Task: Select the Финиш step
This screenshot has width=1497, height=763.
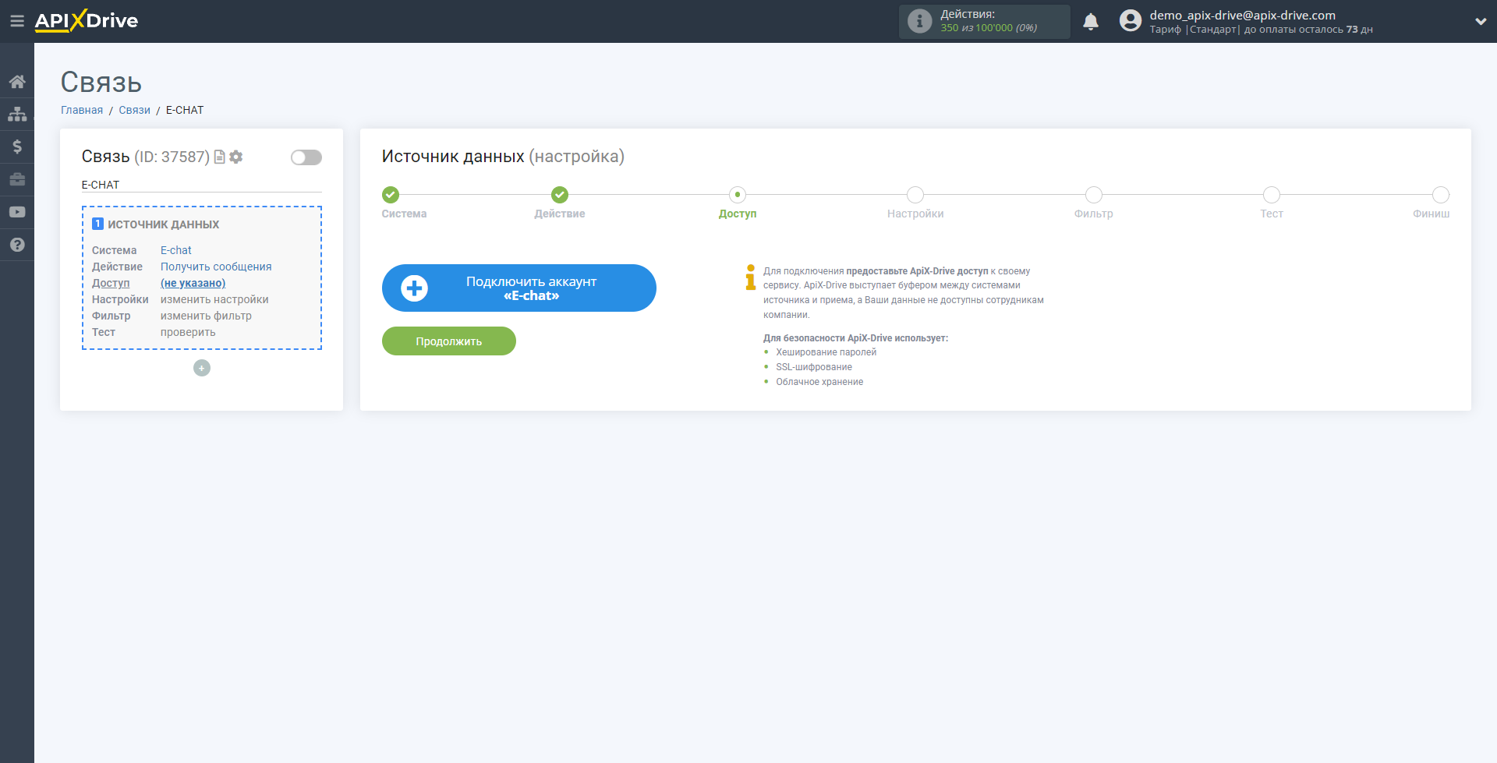Action: coord(1441,195)
